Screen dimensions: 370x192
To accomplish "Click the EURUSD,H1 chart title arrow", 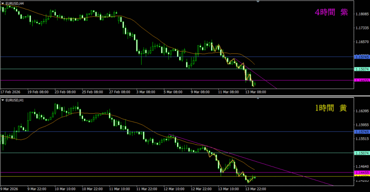I will pos(3,99).
